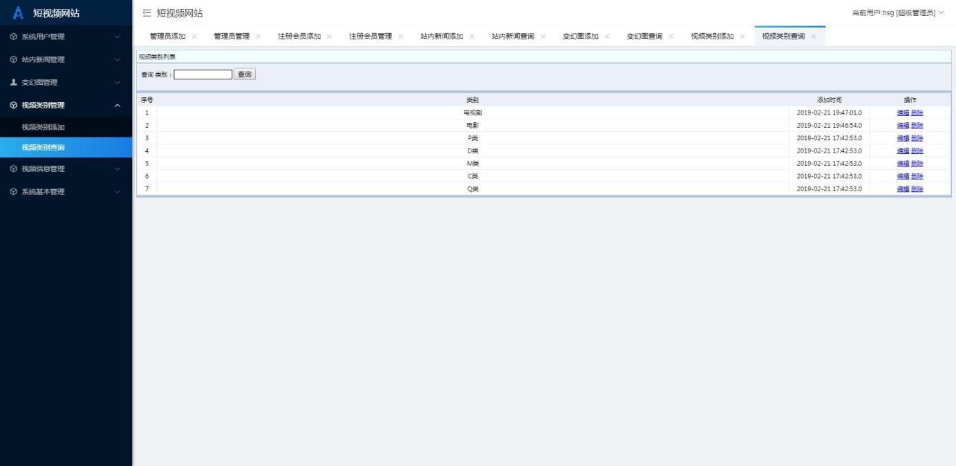Close the 变幻图添加 tab via its X
The image size is (956, 466).
pos(608,37)
